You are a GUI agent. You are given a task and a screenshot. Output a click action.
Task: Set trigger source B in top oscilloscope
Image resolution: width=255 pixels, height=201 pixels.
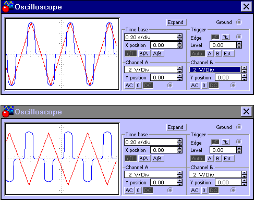point(218,54)
